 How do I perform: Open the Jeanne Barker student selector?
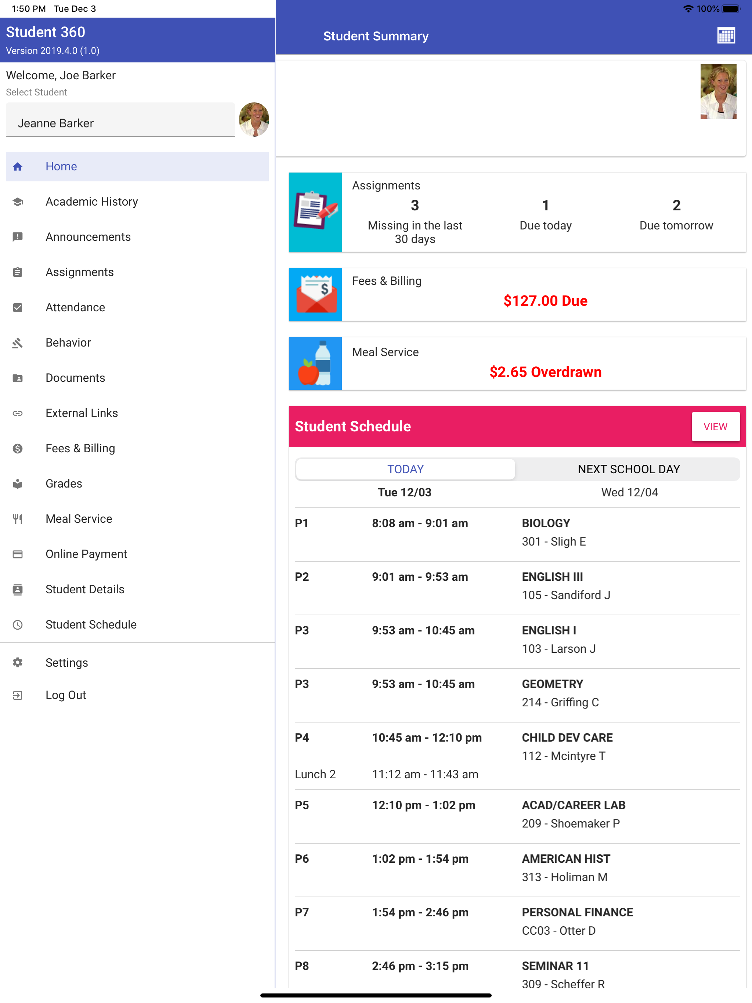(120, 123)
